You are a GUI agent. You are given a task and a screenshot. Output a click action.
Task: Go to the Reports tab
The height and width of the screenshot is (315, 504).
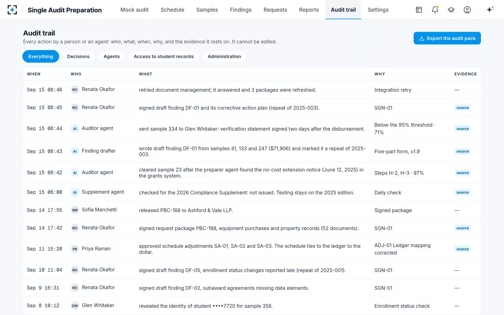(x=309, y=10)
